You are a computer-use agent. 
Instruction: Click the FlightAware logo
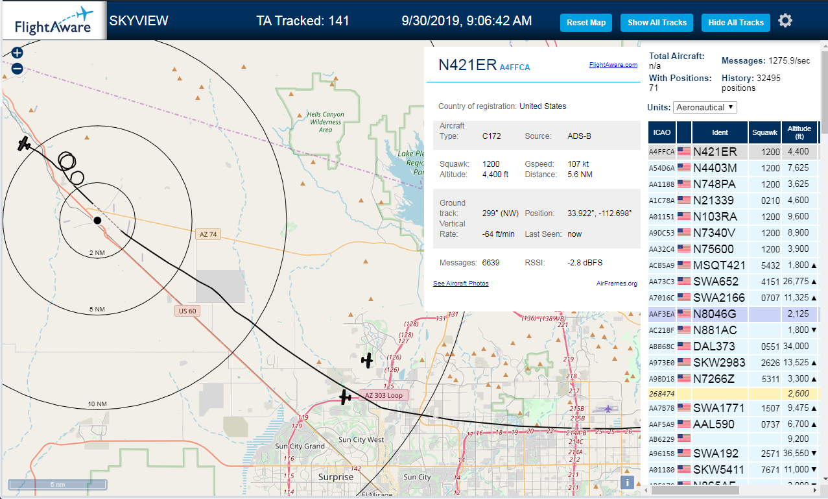pyautogui.click(x=53, y=21)
